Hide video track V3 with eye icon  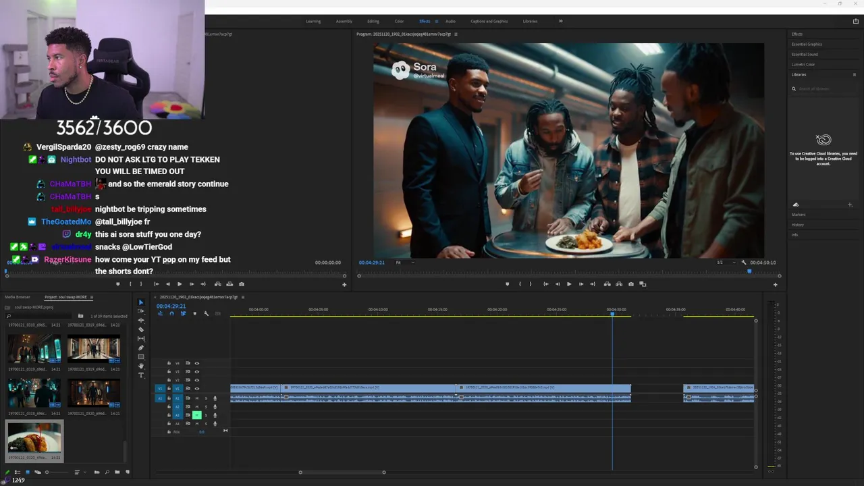coord(197,371)
